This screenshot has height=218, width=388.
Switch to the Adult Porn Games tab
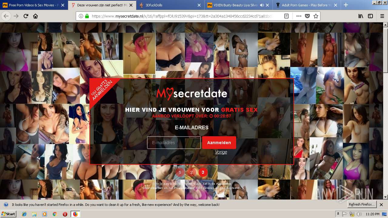306,5
